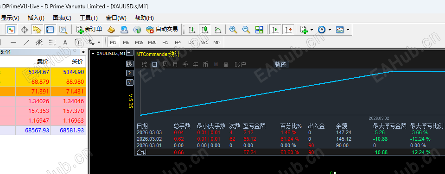Open the MetaEditor book icon
The height and width of the screenshot is (174, 445).
(111, 30)
